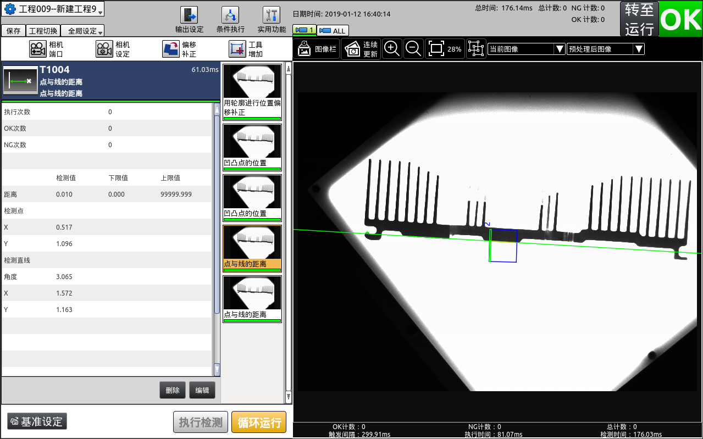Image resolution: width=703 pixels, height=439 pixels.
Task: Select the first 凹凸点的位置 thumbnail
Action: point(252,148)
